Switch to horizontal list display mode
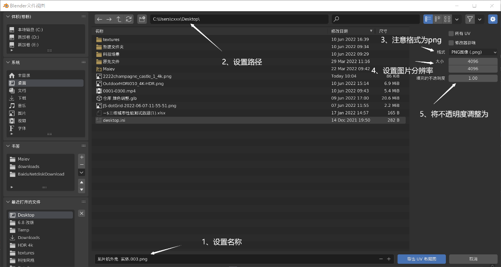The width and height of the screenshot is (501, 267). tap(438, 20)
